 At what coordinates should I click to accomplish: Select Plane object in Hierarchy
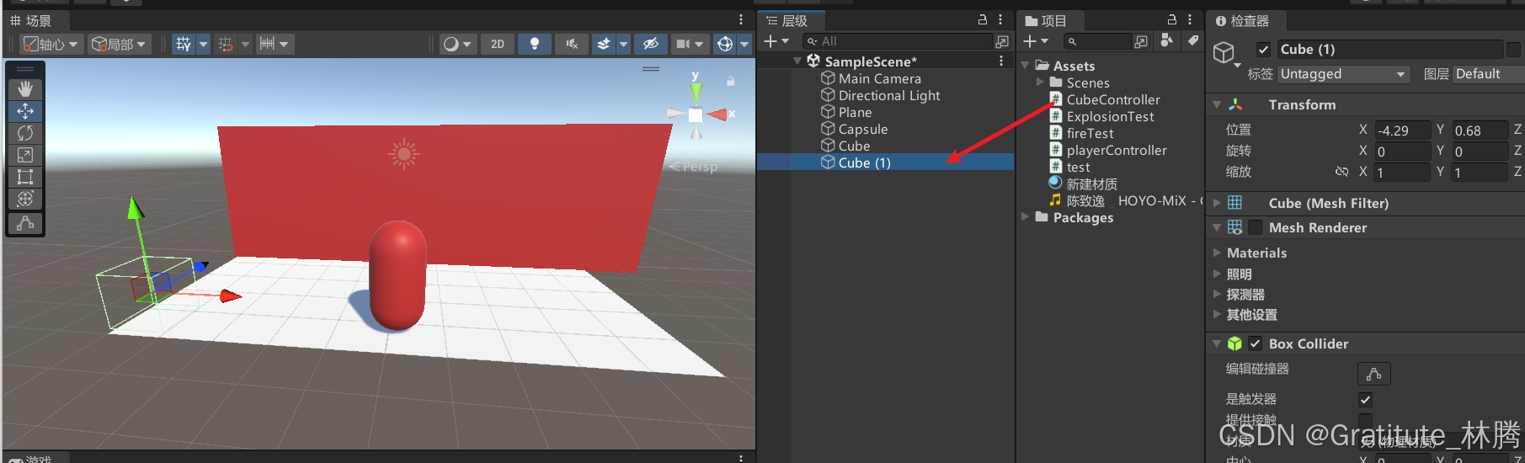point(855,112)
